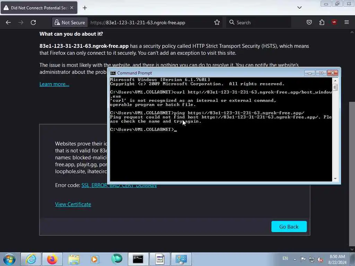This screenshot has height=266, width=355.
Task: Open the 'Learn more...' link
Action: pos(54,84)
